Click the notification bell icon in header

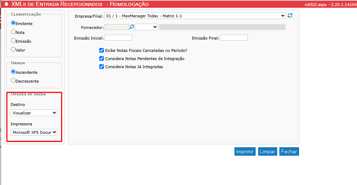6,4
